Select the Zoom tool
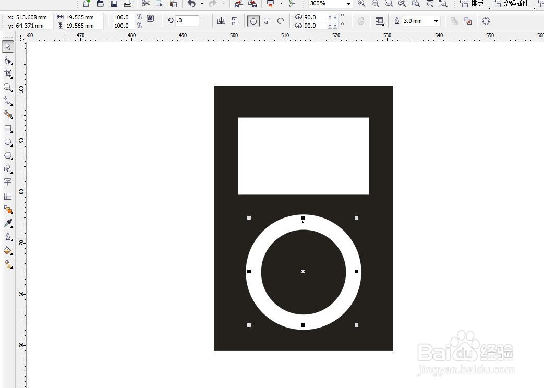The height and width of the screenshot is (388, 544). 8,87
